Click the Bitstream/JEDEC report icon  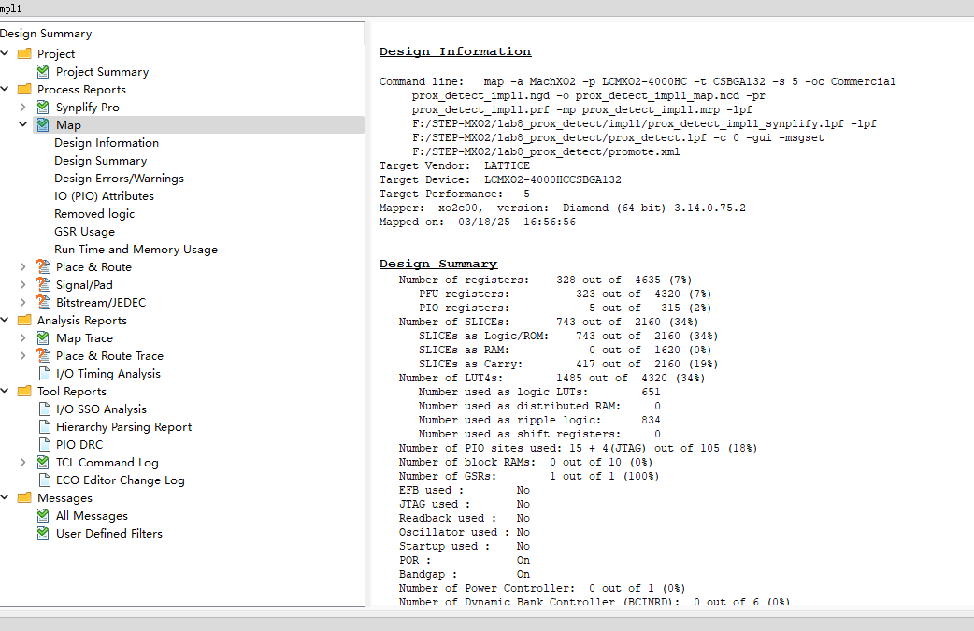click(43, 303)
